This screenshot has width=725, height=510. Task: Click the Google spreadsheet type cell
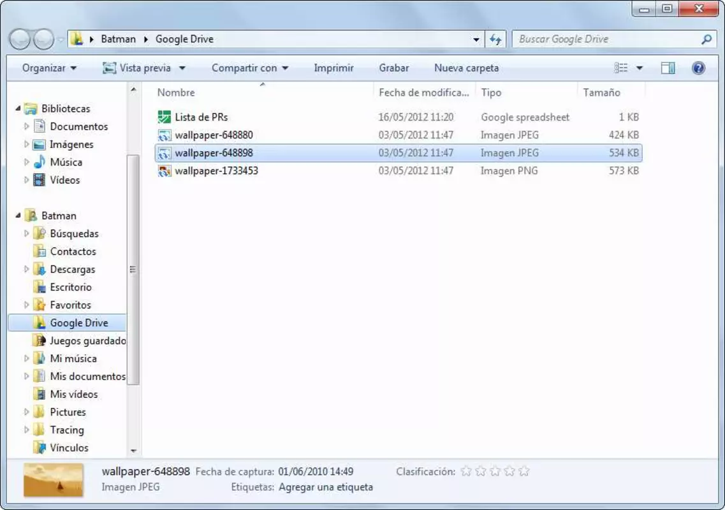point(525,117)
